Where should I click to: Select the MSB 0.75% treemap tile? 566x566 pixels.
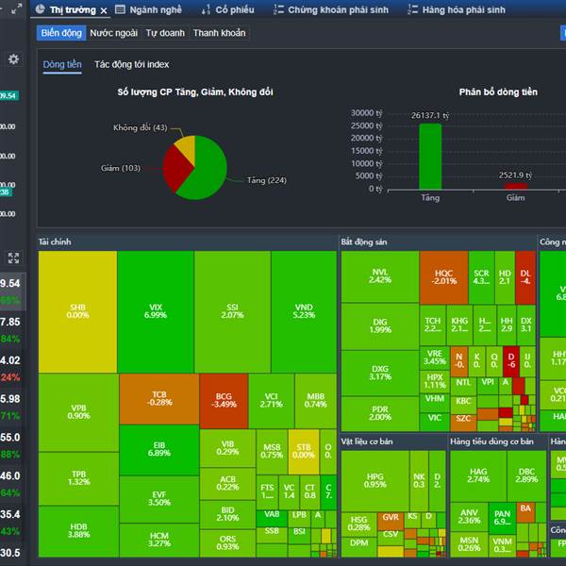273,452
